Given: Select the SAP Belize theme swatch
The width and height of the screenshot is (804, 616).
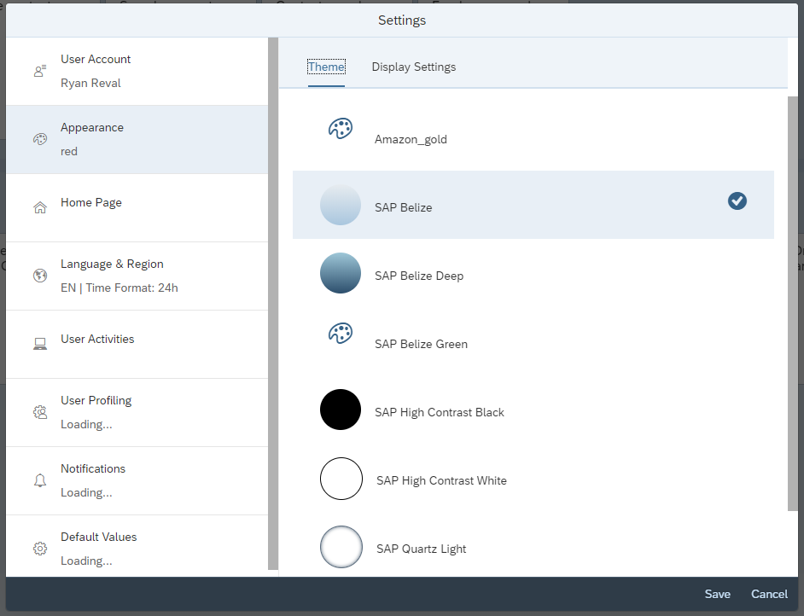Looking at the screenshot, I should point(341,205).
